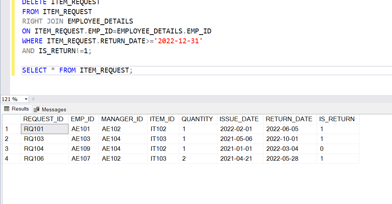Select the EMP_ID column header
Viewport: 392px width, 204px height.
[83, 119]
